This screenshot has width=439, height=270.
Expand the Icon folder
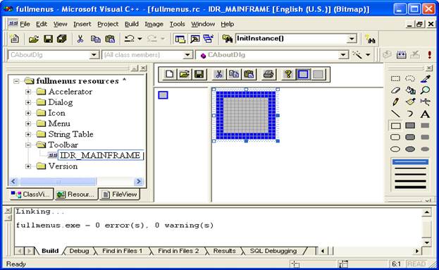(x=28, y=113)
